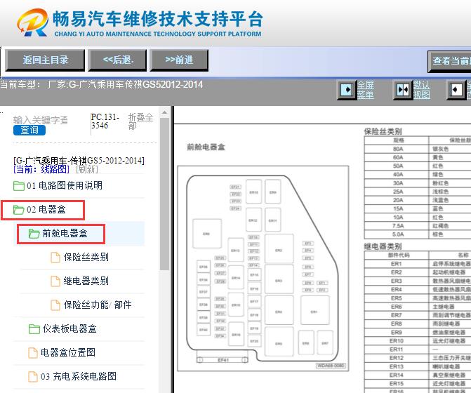Go forward using >>前进 button
Viewport: 471px width, 393px height.
(179, 60)
